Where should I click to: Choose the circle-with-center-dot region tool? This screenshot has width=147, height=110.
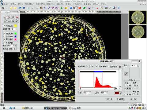coord(5,17)
